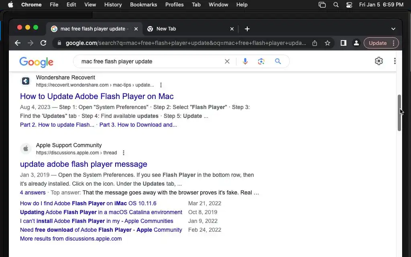Image resolution: width=411 pixels, height=257 pixels.
Task: Open Spotlight search in menu bar
Action: pyautogui.click(x=336, y=5)
